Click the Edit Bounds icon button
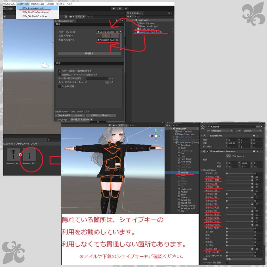The width and height of the screenshot is (267, 267). [x=228, y=156]
